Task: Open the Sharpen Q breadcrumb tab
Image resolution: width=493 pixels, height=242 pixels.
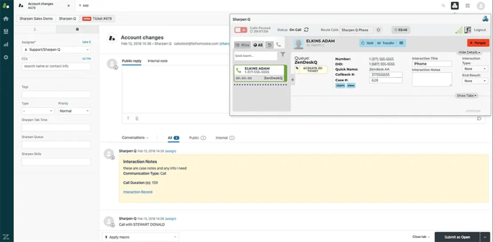Action: (68, 19)
